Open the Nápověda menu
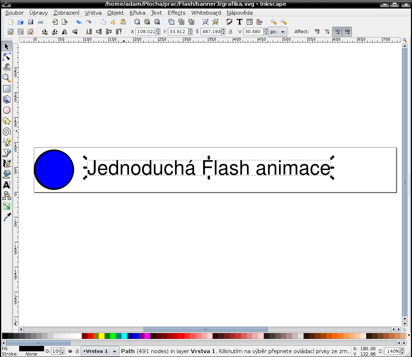412x357 pixels. [240, 12]
